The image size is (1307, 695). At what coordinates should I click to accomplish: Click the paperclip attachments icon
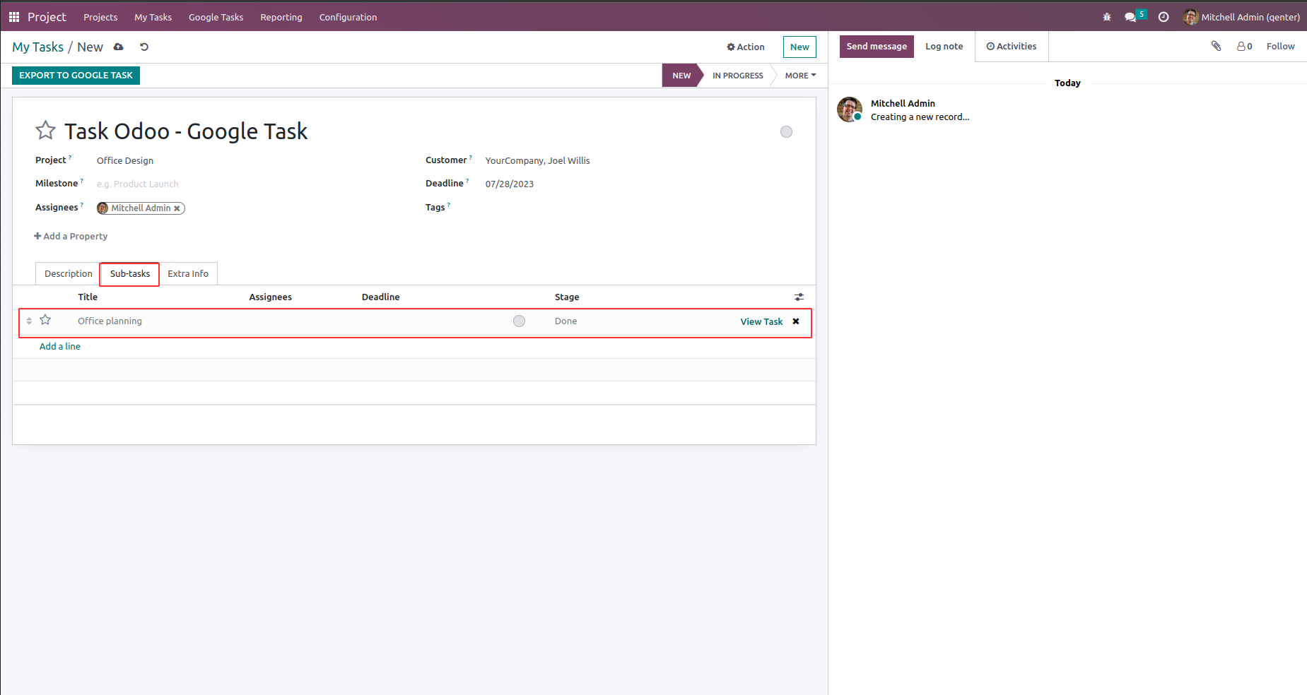point(1216,46)
